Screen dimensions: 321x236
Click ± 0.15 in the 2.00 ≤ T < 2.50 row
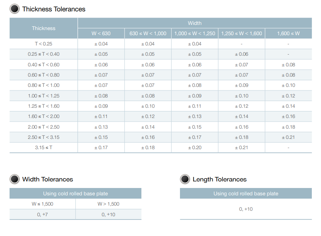click(195, 127)
